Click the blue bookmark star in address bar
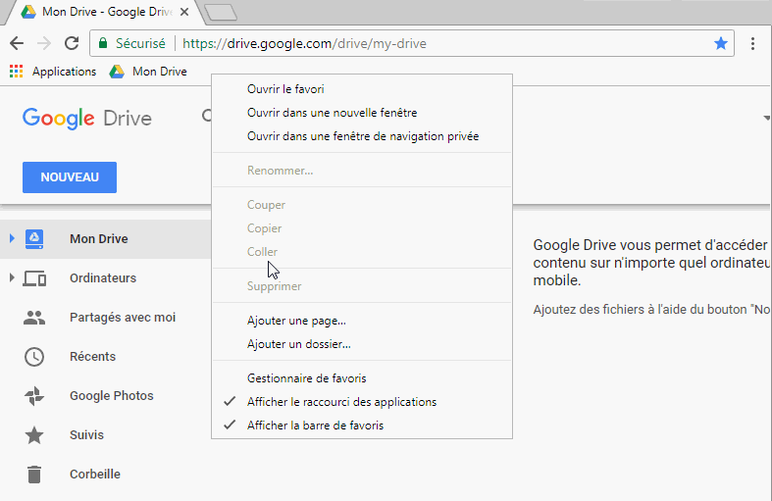The height and width of the screenshot is (501, 772). point(721,43)
